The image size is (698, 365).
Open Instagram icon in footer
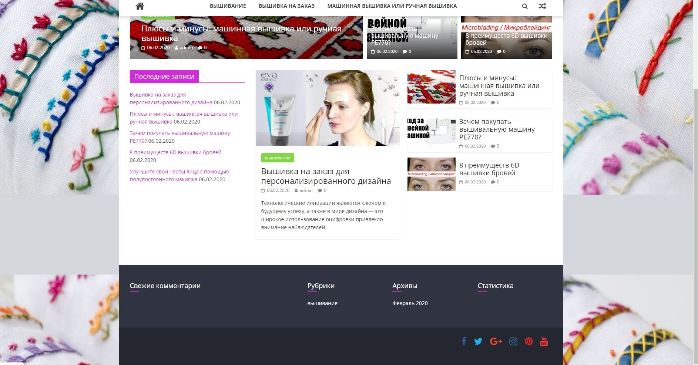click(513, 341)
